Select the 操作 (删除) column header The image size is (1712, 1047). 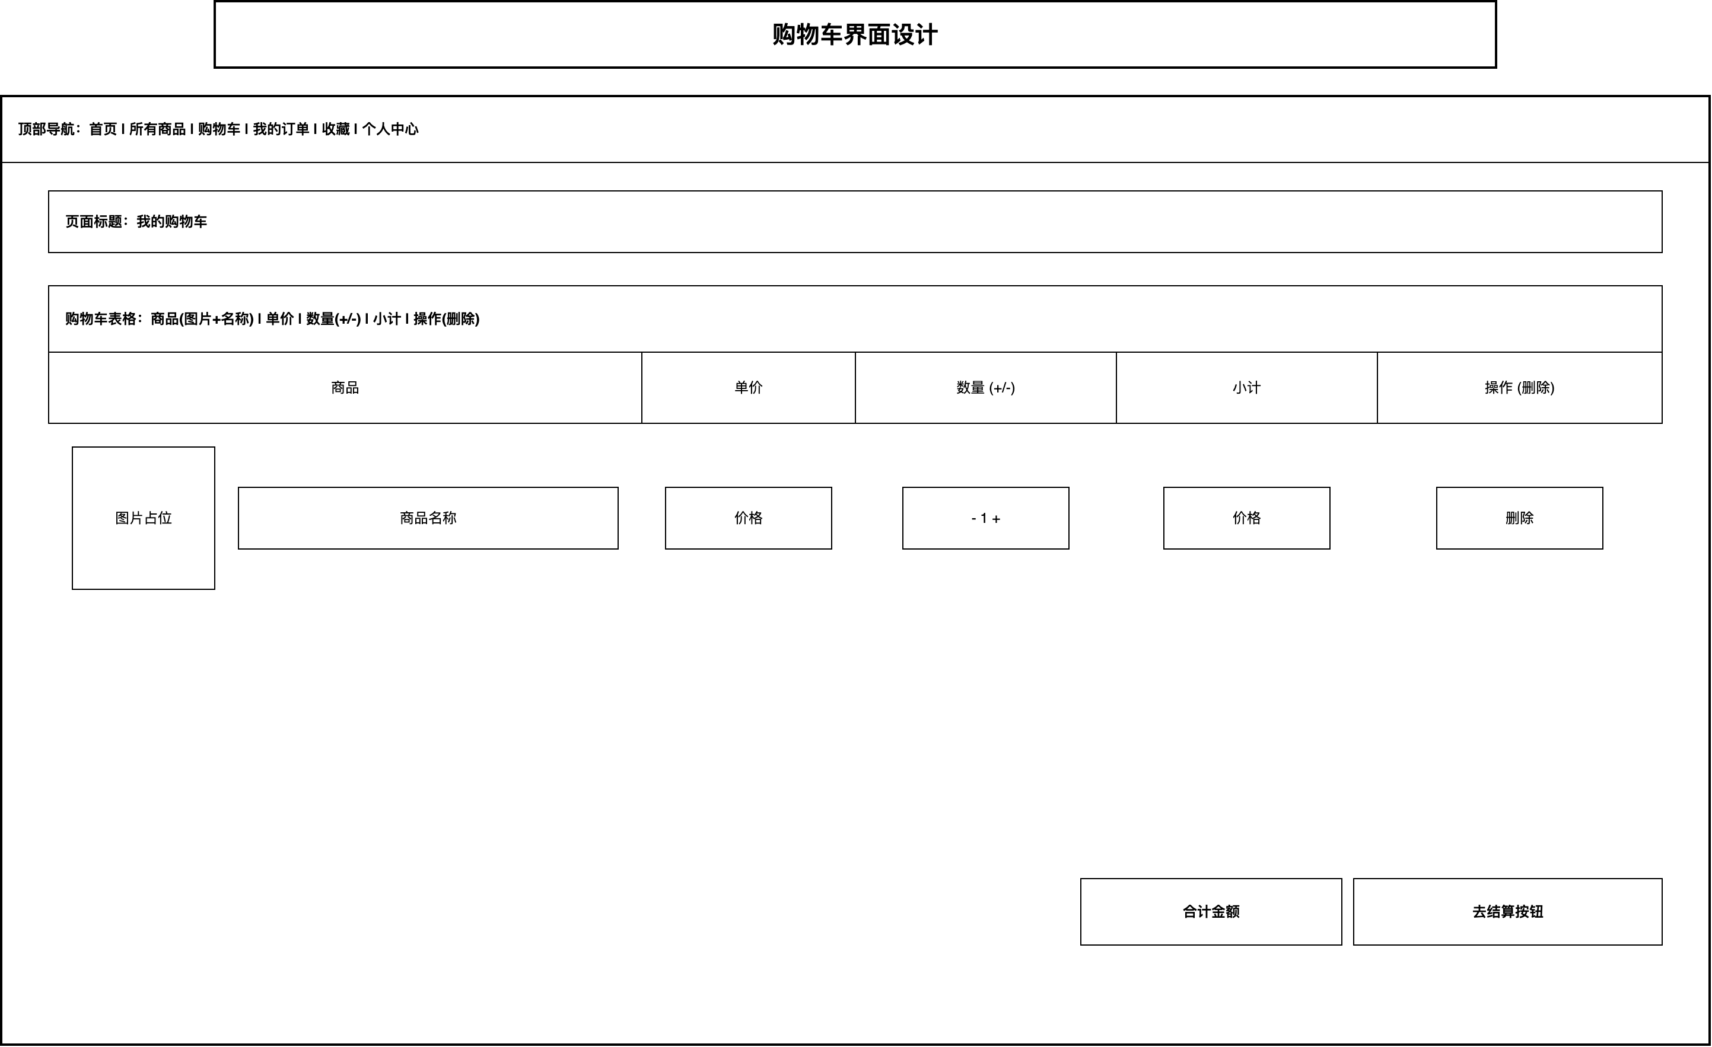click(x=1520, y=387)
